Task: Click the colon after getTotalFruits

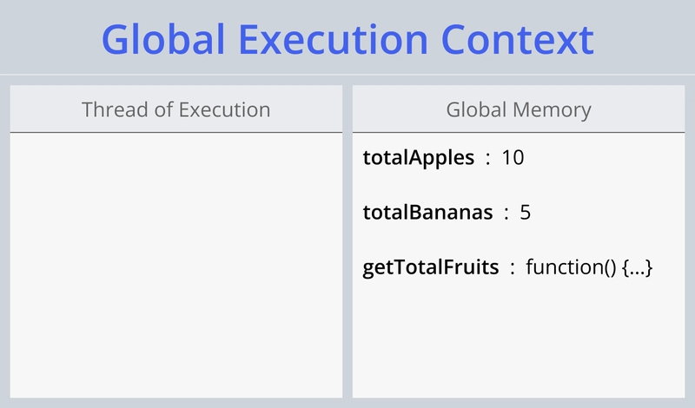Action: pos(513,268)
